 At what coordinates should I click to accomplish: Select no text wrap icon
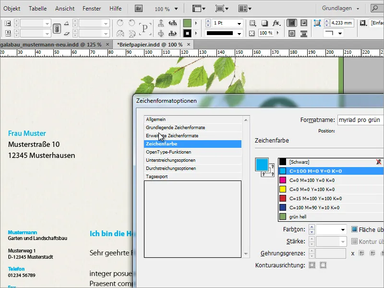click(x=292, y=23)
